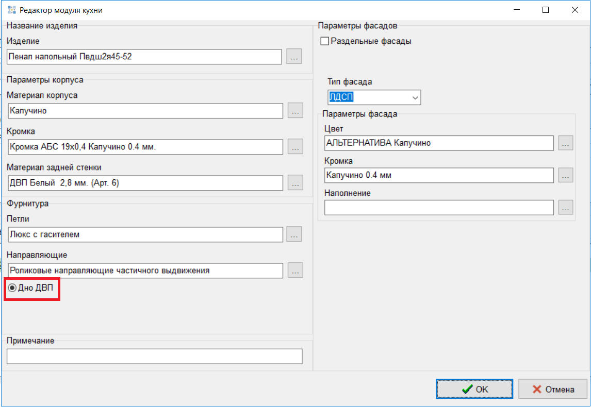Click the Петли field with Люкс с гасителем

pyautogui.click(x=145, y=234)
